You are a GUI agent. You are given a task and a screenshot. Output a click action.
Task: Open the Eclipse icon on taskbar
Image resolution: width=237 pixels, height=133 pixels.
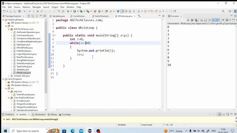click(90, 131)
